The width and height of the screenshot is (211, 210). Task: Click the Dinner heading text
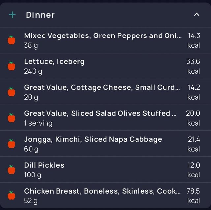pos(40,15)
